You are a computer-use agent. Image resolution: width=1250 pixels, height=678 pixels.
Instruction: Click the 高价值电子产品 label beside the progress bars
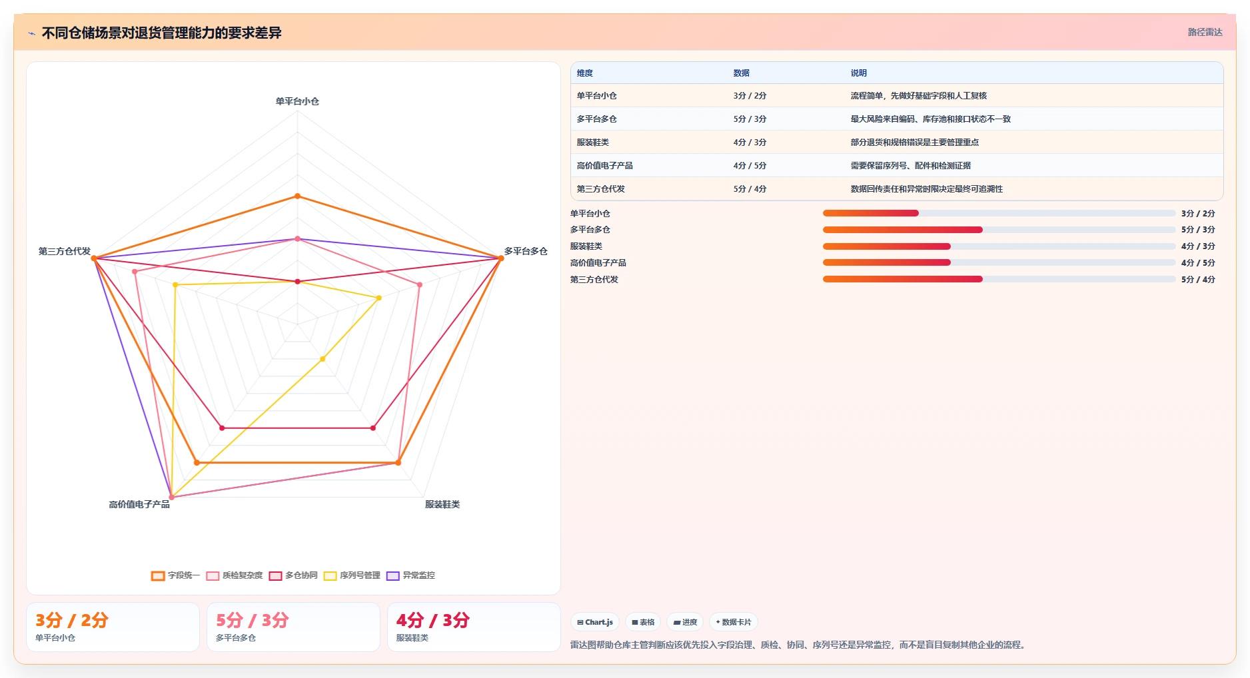point(598,263)
